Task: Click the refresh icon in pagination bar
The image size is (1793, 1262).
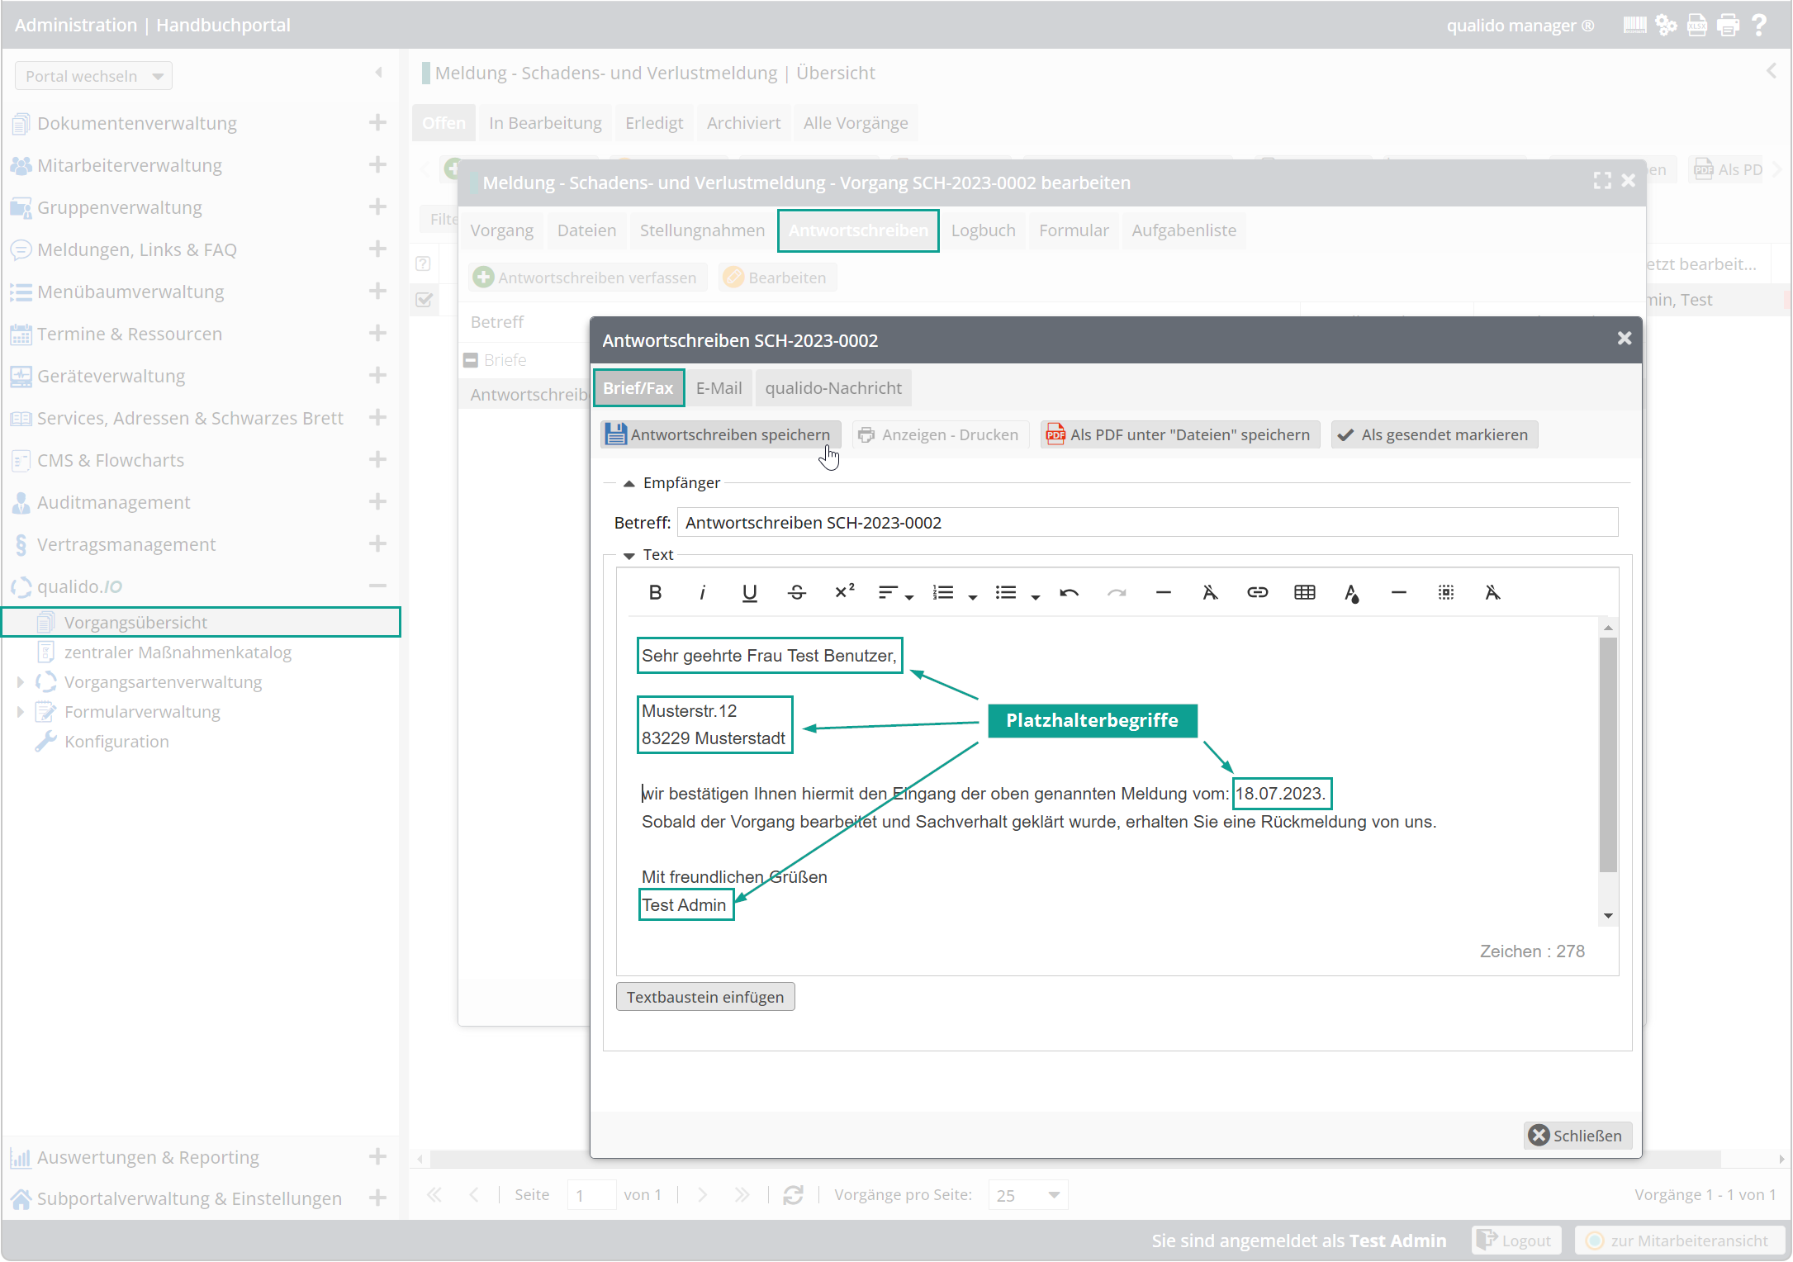Action: [x=793, y=1195]
